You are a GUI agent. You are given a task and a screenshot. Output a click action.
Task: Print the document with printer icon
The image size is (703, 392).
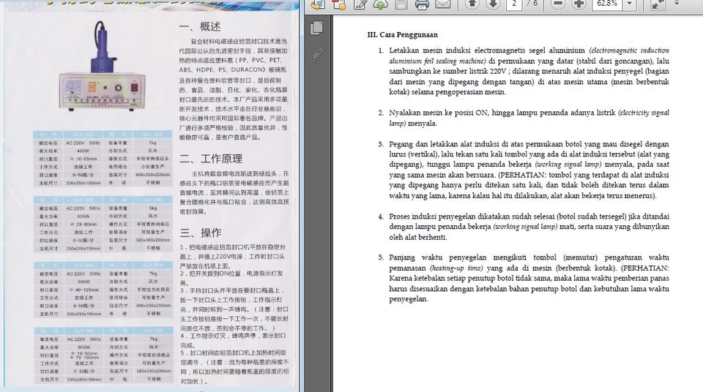pos(422,4)
